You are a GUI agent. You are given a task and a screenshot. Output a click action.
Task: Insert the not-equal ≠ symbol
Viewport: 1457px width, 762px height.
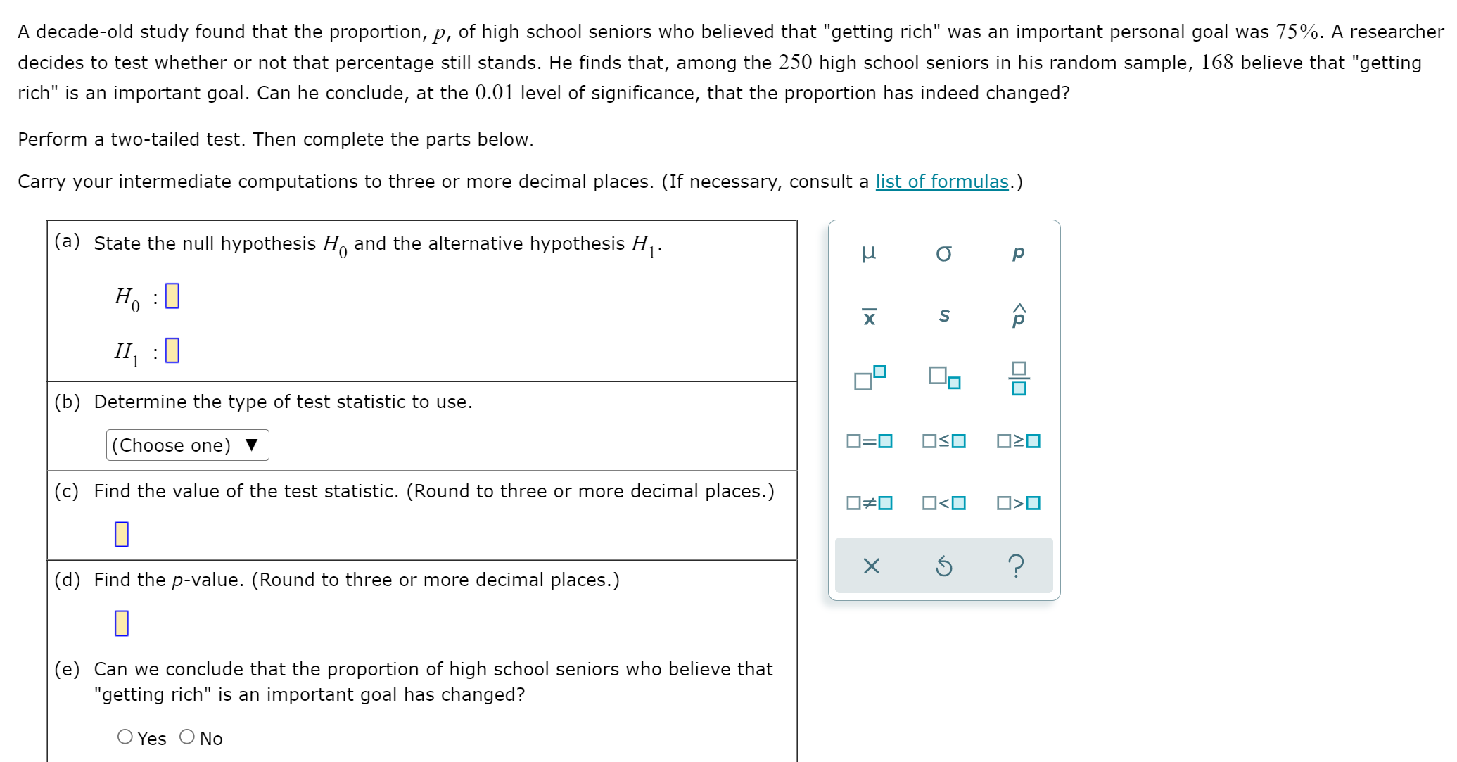tap(870, 502)
